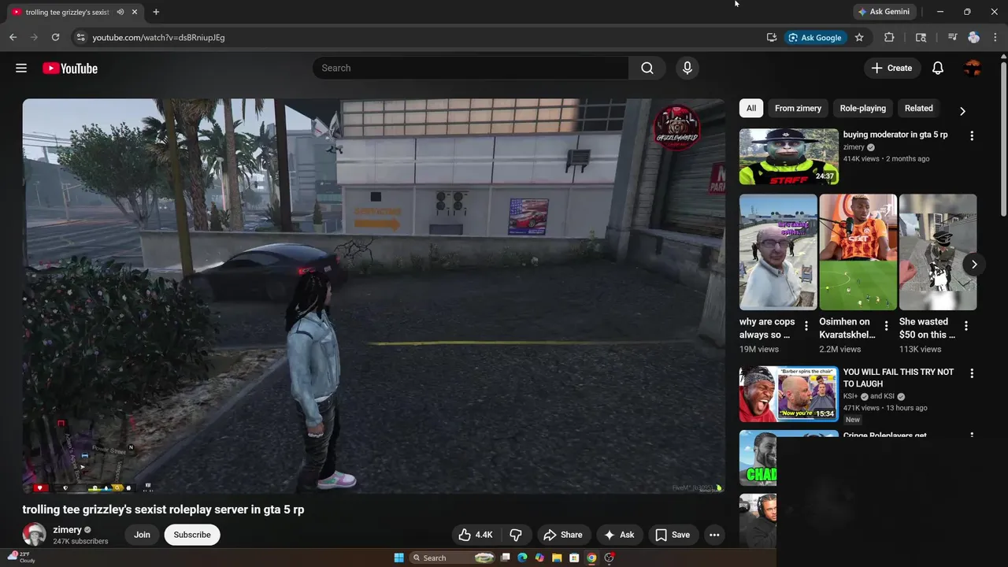Go back with browser back arrow
The height and width of the screenshot is (567, 1008).
[x=13, y=37]
